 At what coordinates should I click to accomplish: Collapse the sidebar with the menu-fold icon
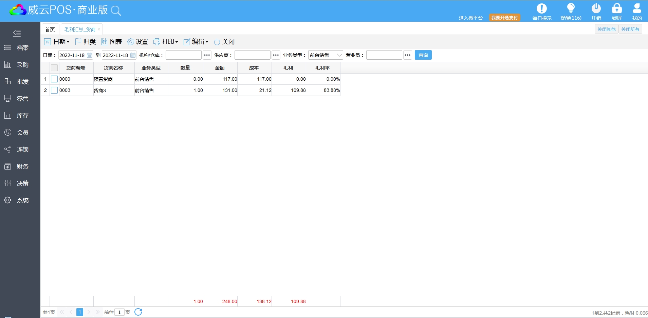[x=17, y=33]
